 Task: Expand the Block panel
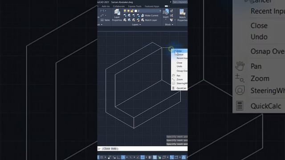coord(169,24)
